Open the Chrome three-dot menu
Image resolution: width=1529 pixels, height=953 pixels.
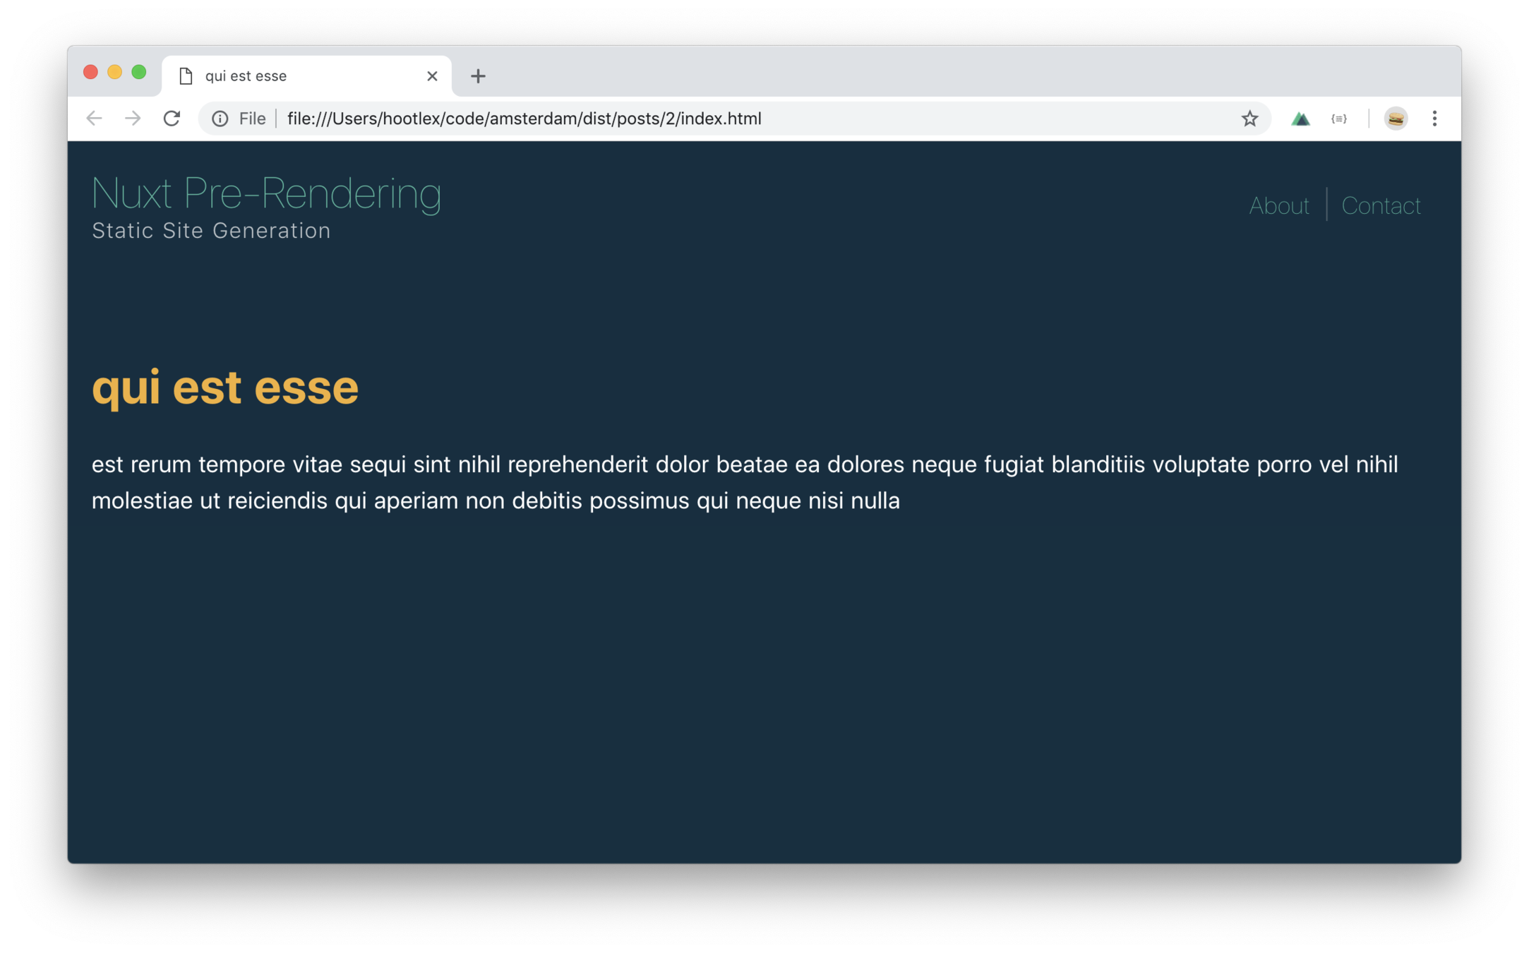pyautogui.click(x=1434, y=119)
